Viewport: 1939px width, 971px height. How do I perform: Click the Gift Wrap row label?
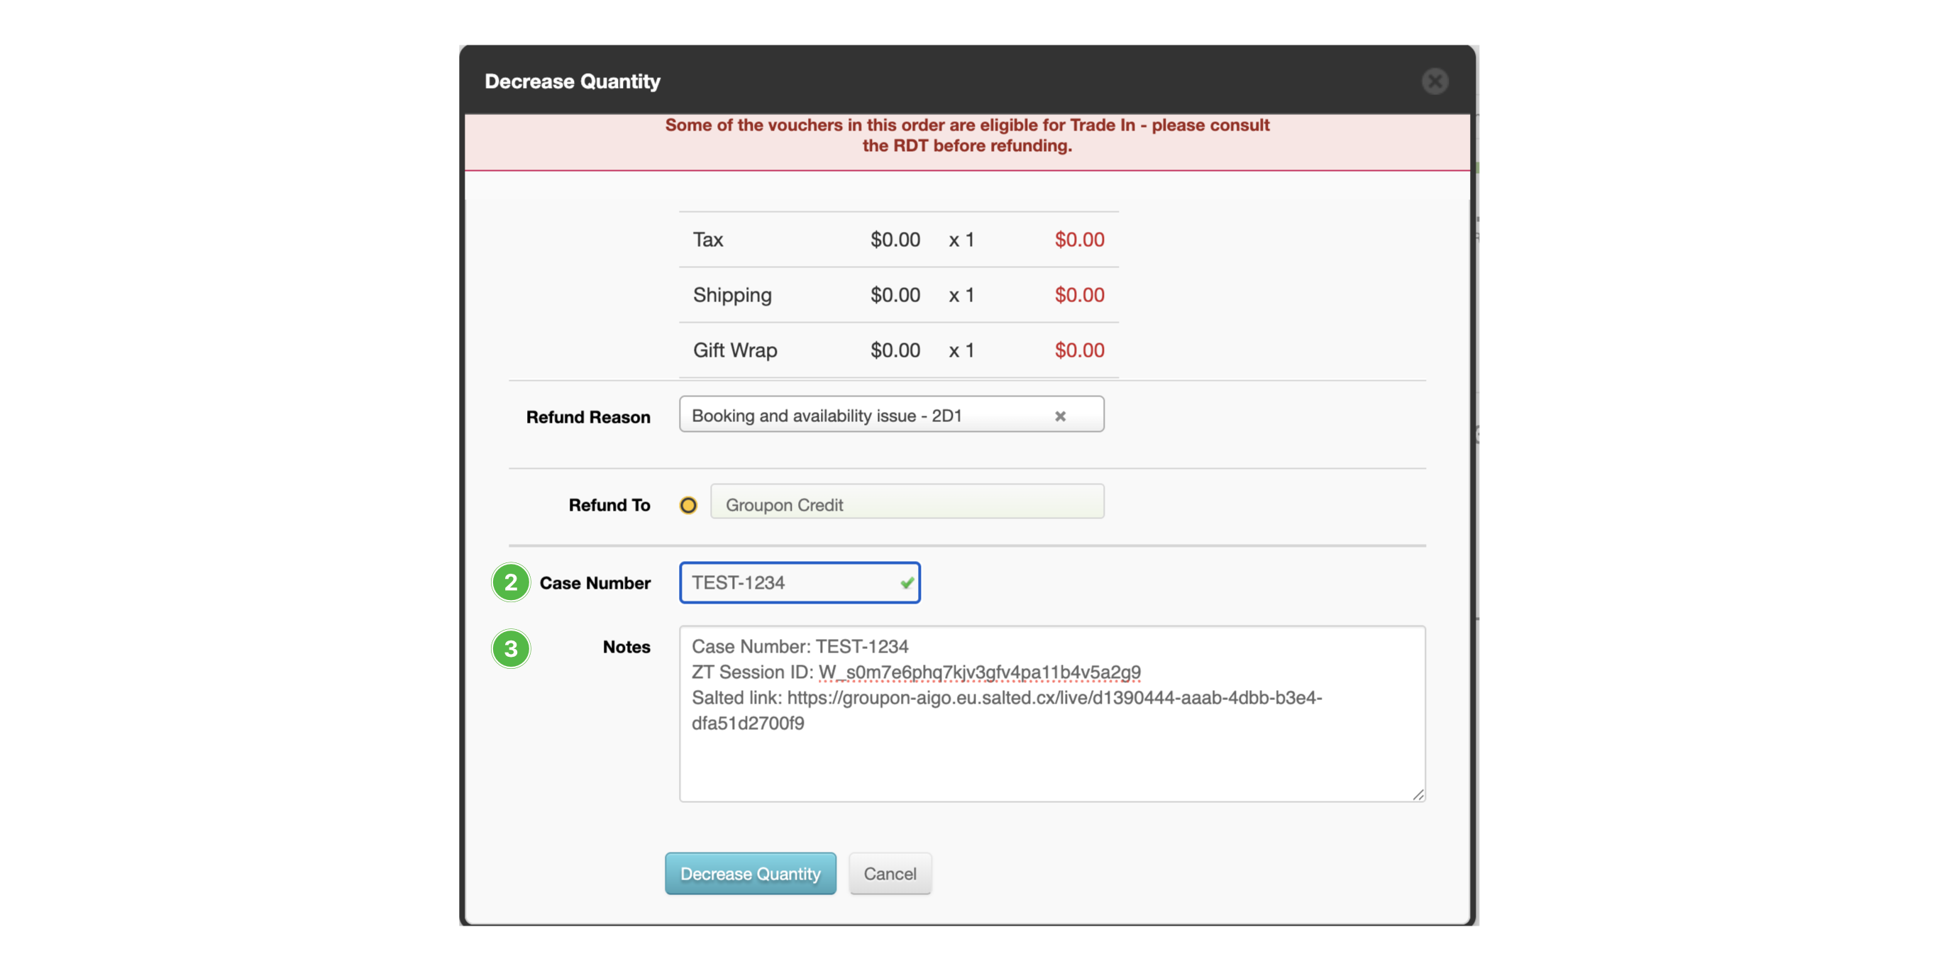(734, 350)
